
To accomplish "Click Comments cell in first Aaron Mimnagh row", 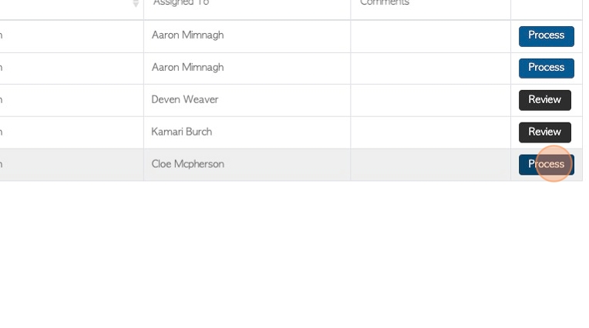I will (x=430, y=36).
